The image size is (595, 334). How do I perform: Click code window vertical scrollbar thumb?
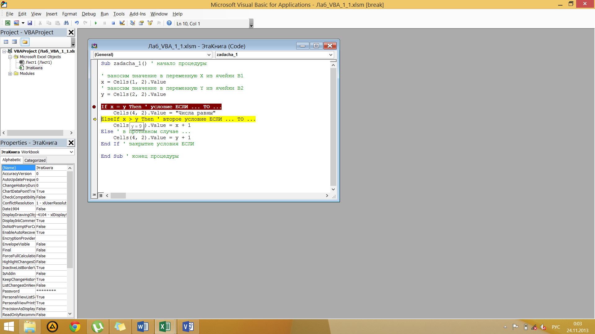click(333, 127)
